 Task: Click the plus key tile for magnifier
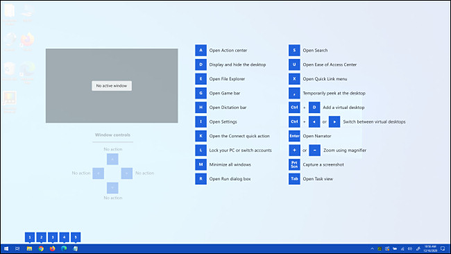point(294,150)
